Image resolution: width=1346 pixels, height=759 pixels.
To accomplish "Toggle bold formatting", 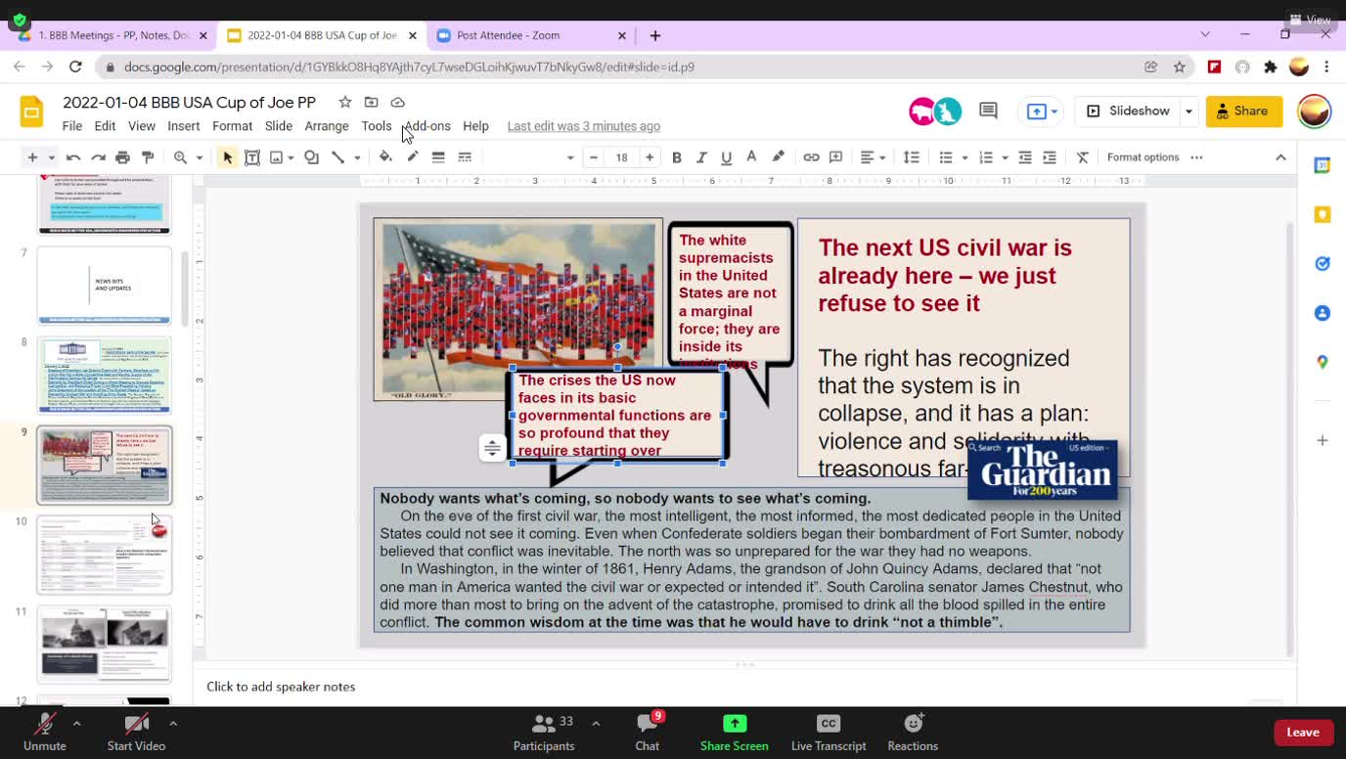I will 676,157.
